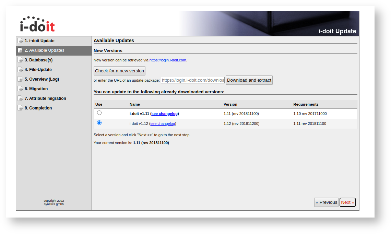Click the icon beside '6. Migration' step

(x=20, y=89)
